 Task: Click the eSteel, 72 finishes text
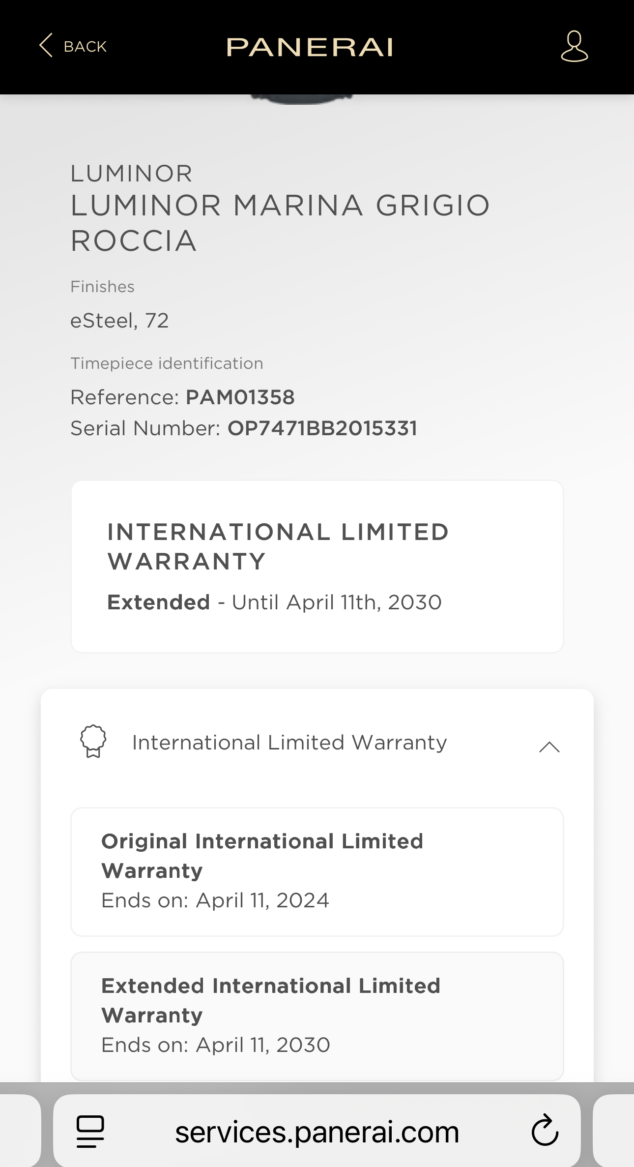(x=119, y=321)
